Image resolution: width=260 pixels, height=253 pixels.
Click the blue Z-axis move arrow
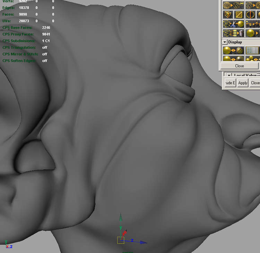(144, 242)
